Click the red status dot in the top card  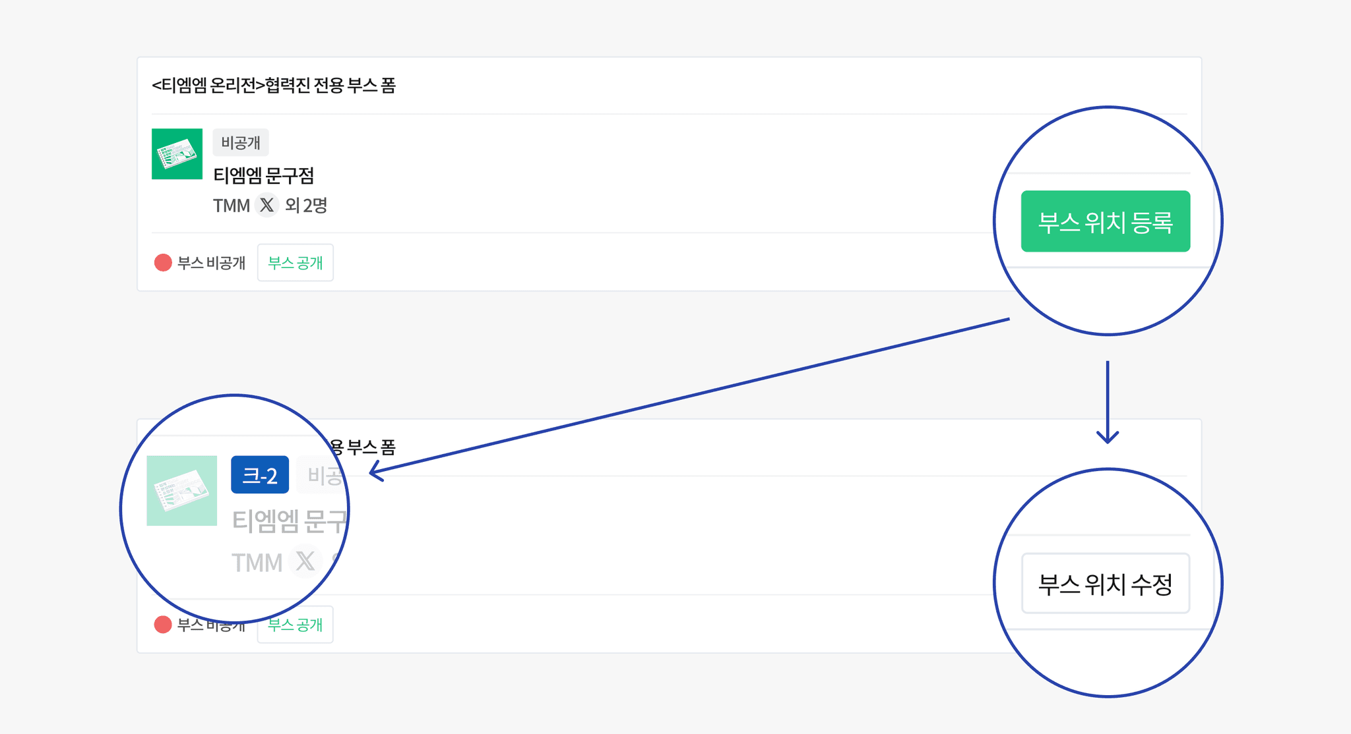point(163,263)
